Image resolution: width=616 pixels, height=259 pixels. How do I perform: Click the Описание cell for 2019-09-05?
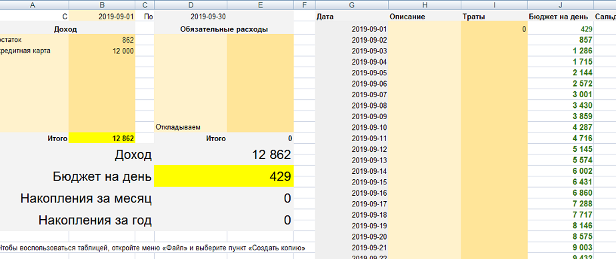[425, 73]
